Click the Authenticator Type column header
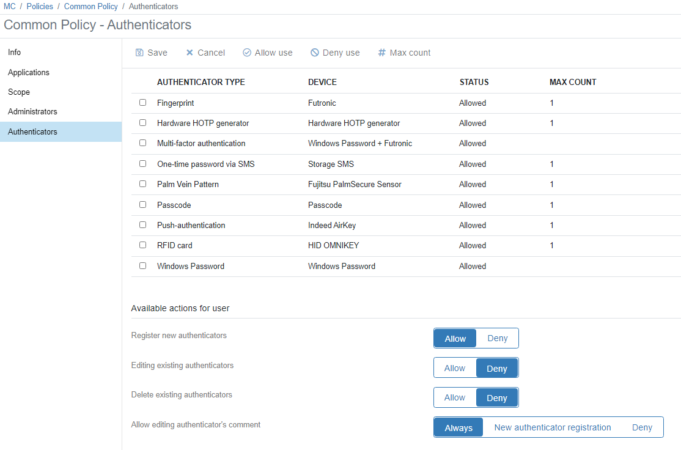681x450 pixels. click(x=201, y=82)
